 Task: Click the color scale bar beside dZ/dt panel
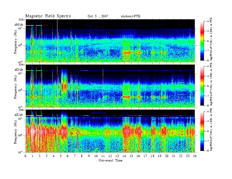[x=202, y=131]
